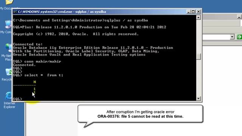Click the console scrollbar down arrow
This screenshot has width=242, height=136.
click(x=199, y=98)
